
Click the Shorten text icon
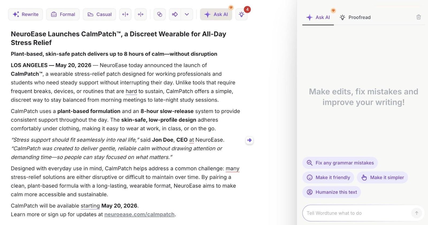click(141, 14)
